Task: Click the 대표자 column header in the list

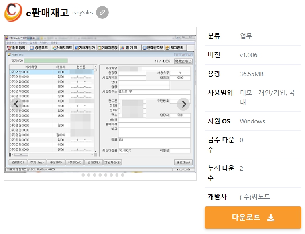Action: click(61, 67)
